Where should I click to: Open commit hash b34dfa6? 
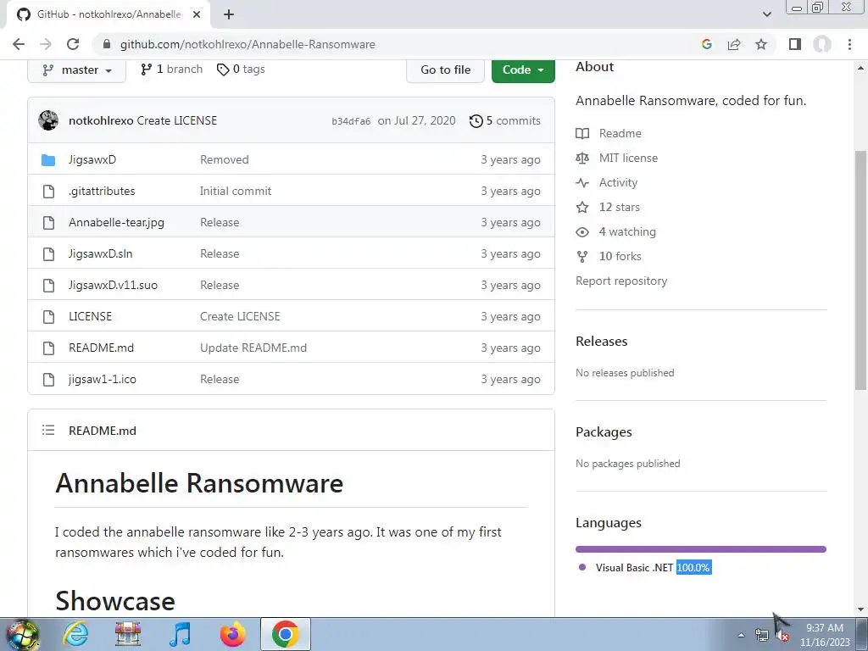(x=351, y=121)
